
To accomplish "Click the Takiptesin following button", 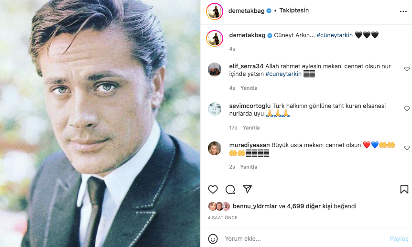I will (x=294, y=10).
